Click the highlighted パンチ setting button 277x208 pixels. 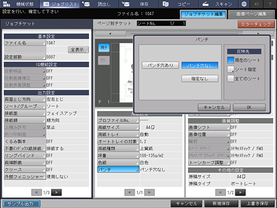[x=118, y=169]
